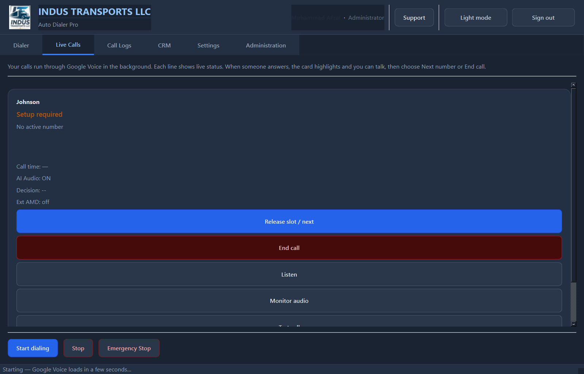Click the Auto Dialer Pro subtitle
The height and width of the screenshot is (374, 584).
coord(58,24)
